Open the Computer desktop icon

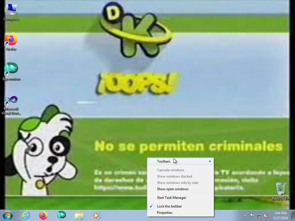(x=11, y=12)
